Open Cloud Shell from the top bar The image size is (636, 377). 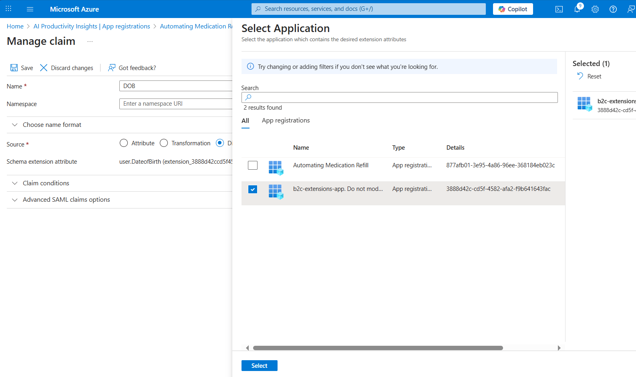[559, 9]
